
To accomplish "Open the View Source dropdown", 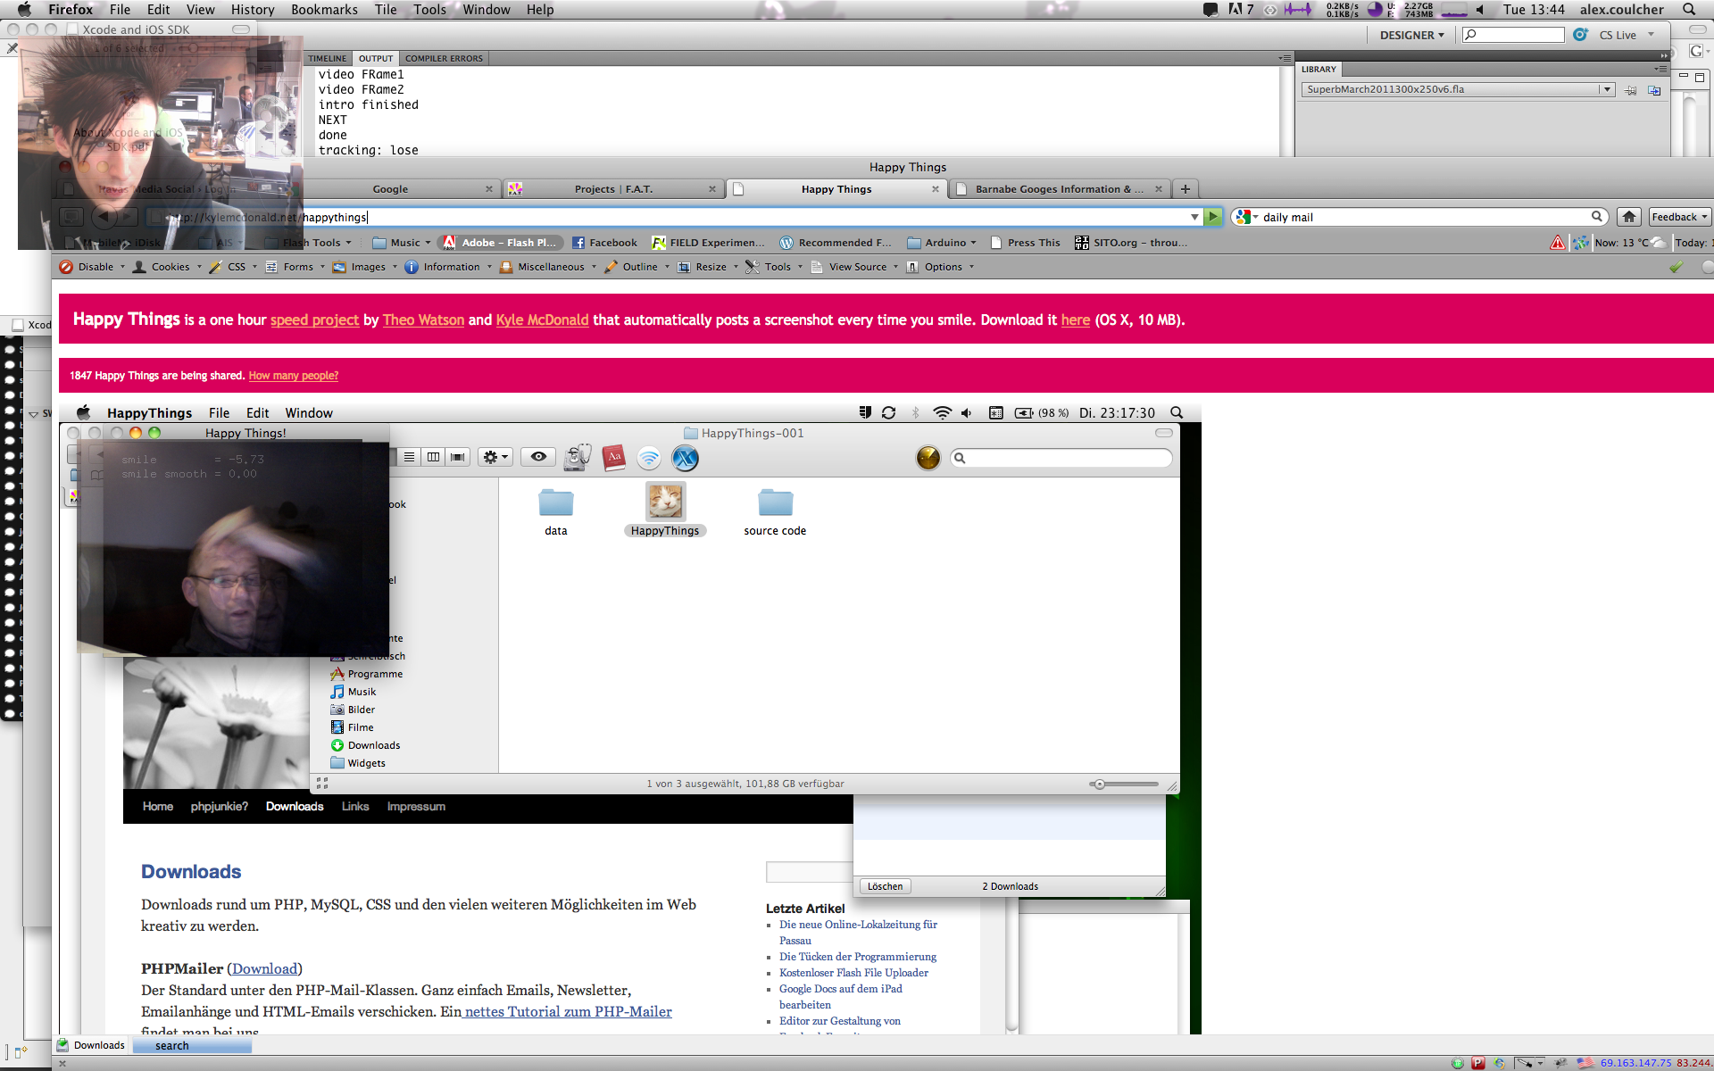I will tap(855, 267).
